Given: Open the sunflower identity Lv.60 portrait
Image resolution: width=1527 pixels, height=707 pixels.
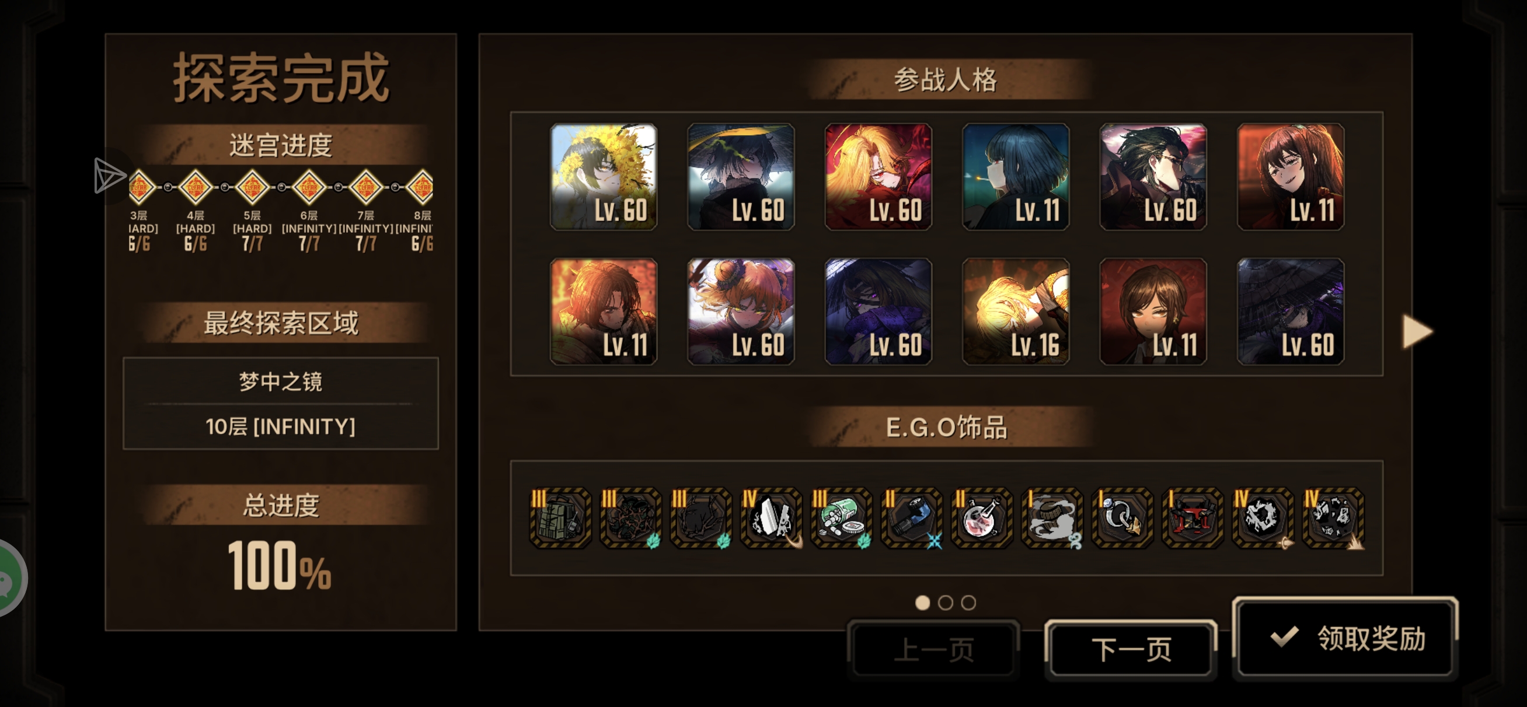Looking at the screenshot, I should 604,177.
